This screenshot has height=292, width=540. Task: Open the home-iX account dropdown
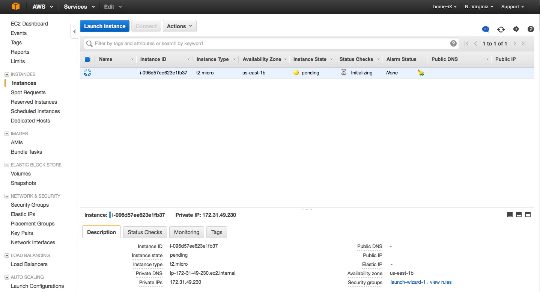[445, 7]
